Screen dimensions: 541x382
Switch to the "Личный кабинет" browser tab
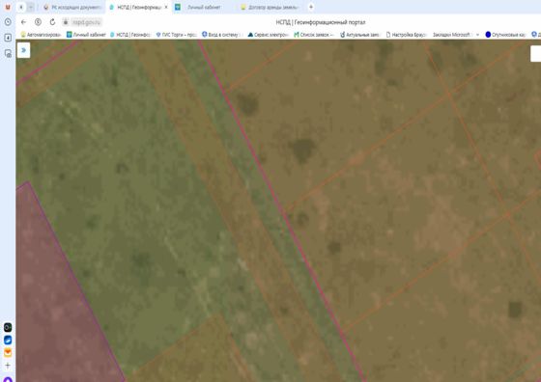[x=204, y=7]
